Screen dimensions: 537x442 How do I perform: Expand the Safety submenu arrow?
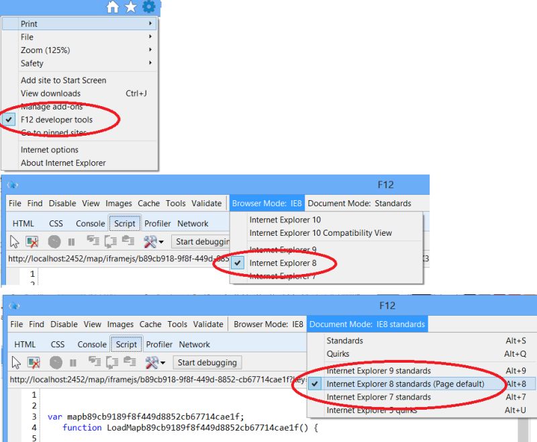click(150, 63)
